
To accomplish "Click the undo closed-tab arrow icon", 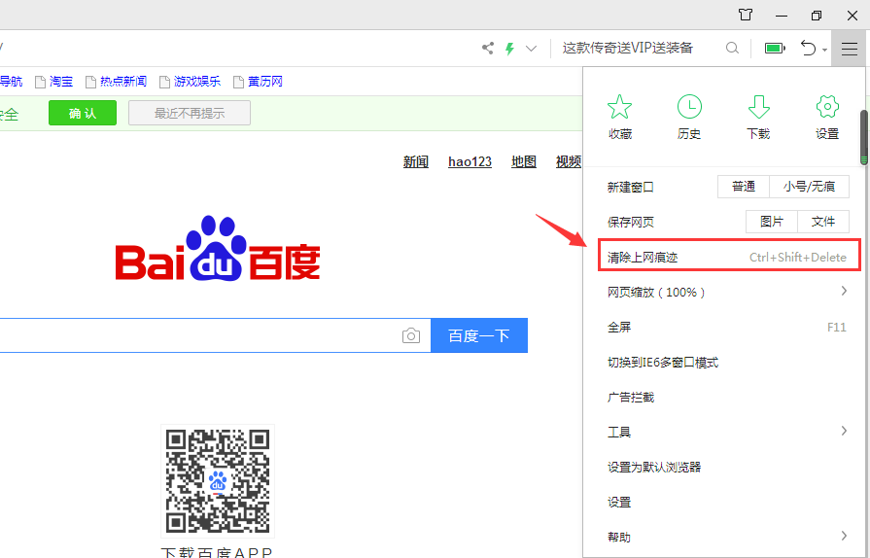I will click(808, 48).
